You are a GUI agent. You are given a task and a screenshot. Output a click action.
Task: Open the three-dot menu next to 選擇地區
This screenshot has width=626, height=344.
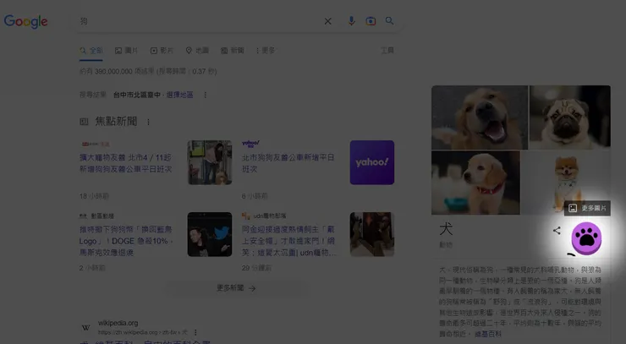pos(206,95)
